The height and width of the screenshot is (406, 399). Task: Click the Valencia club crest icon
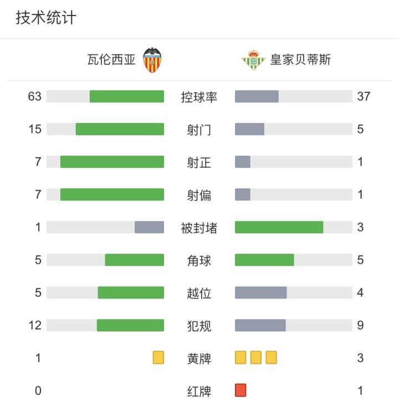(152, 60)
